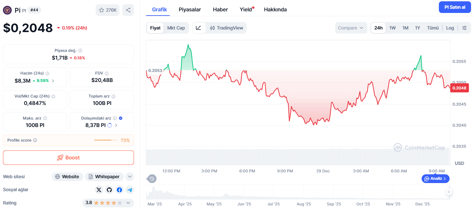The image size is (474, 208).
Task: Open the Compare dropdown
Action: point(351,28)
